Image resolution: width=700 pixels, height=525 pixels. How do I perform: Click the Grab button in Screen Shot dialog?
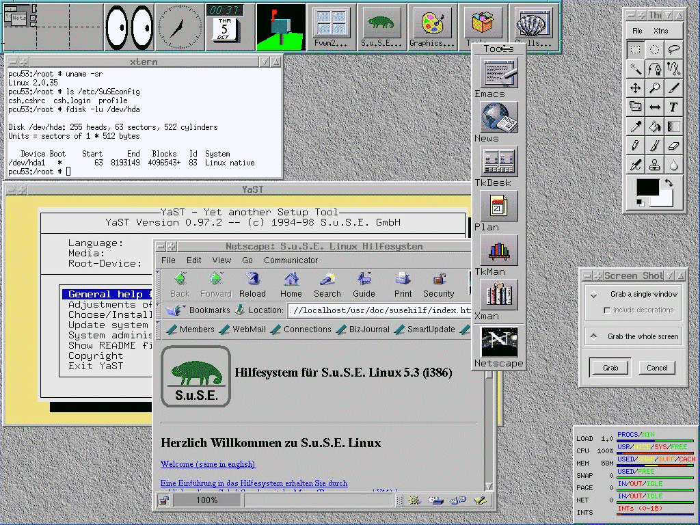coord(610,368)
